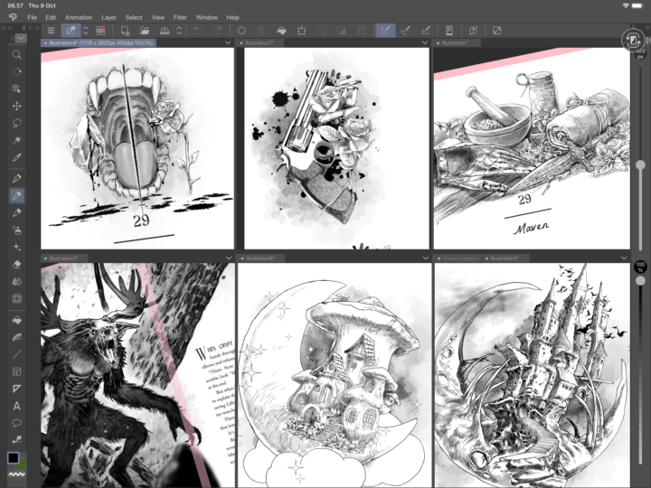Toggle the snap to ruler toolbar button
This screenshot has height=488, width=651.
pyautogui.click(x=384, y=31)
